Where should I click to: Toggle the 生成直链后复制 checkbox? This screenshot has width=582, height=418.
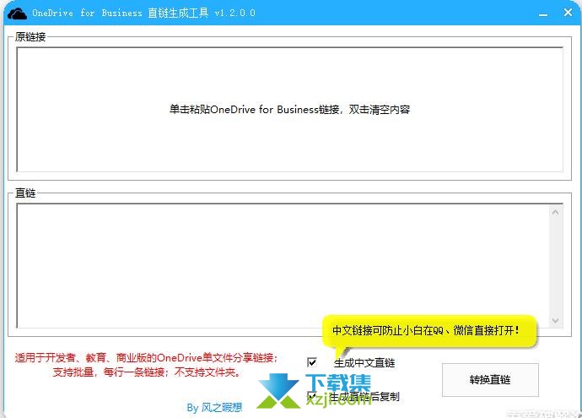312,396
